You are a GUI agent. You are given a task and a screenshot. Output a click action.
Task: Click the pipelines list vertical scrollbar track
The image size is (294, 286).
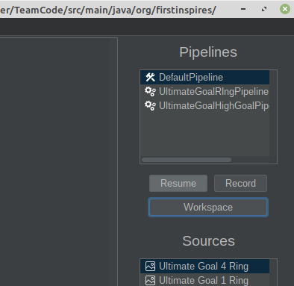click(x=273, y=114)
